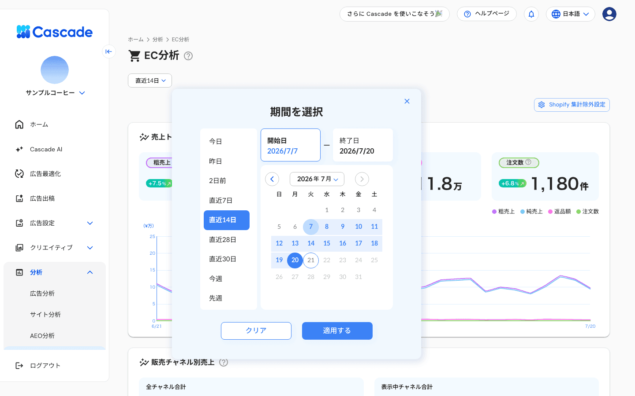Expand the クリエイティブ submenu chevron
The height and width of the screenshot is (396, 635).
click(90, 248)
